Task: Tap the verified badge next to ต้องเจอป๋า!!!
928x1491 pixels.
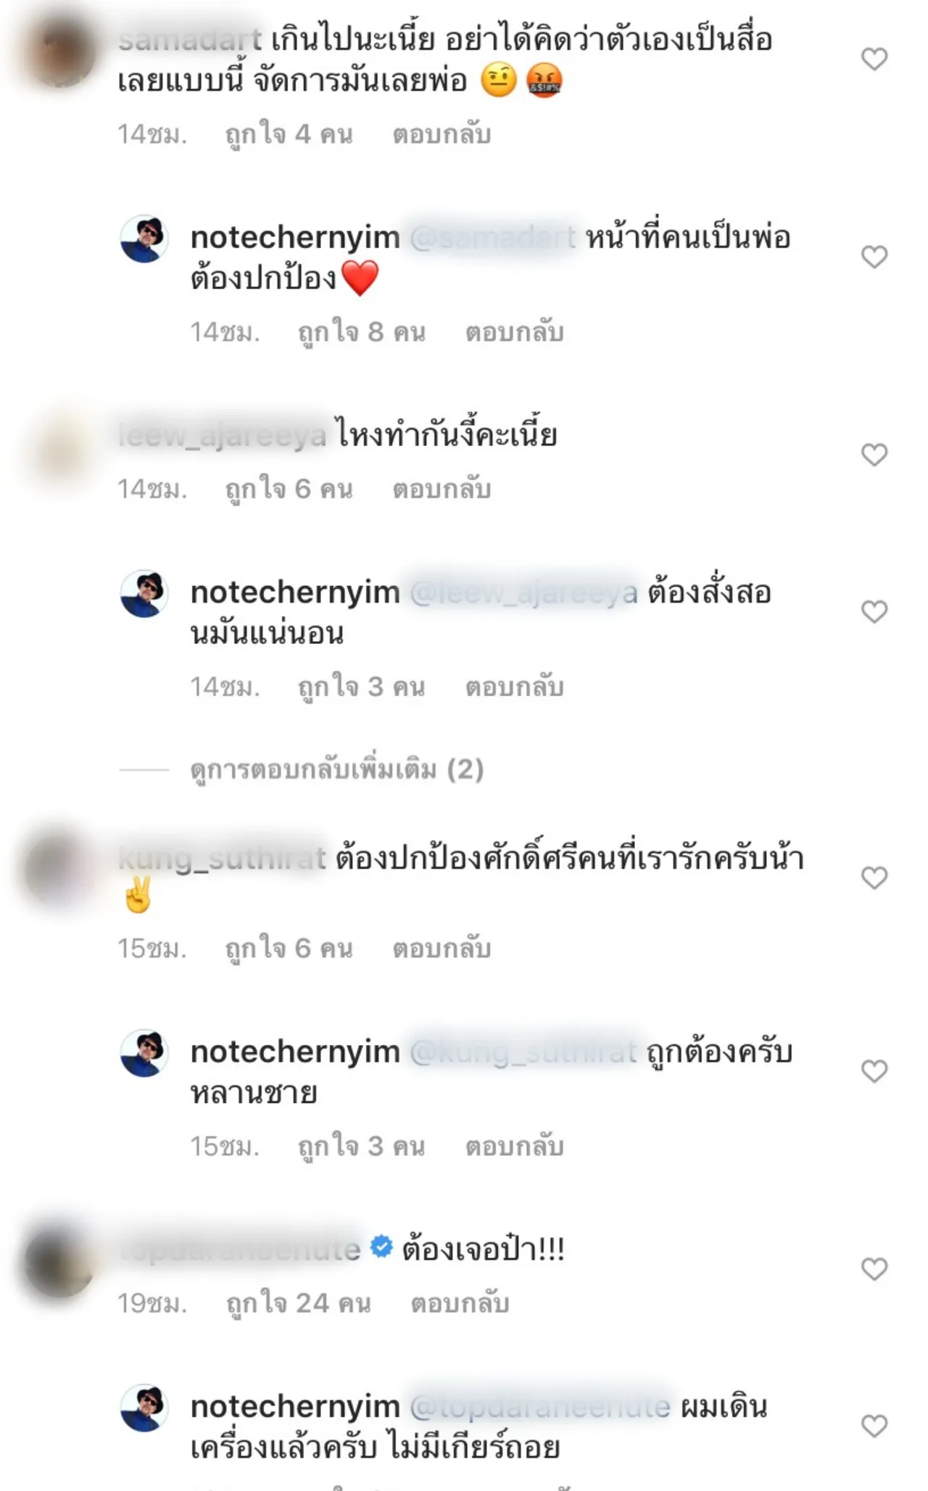Action: coord(381,1247)
